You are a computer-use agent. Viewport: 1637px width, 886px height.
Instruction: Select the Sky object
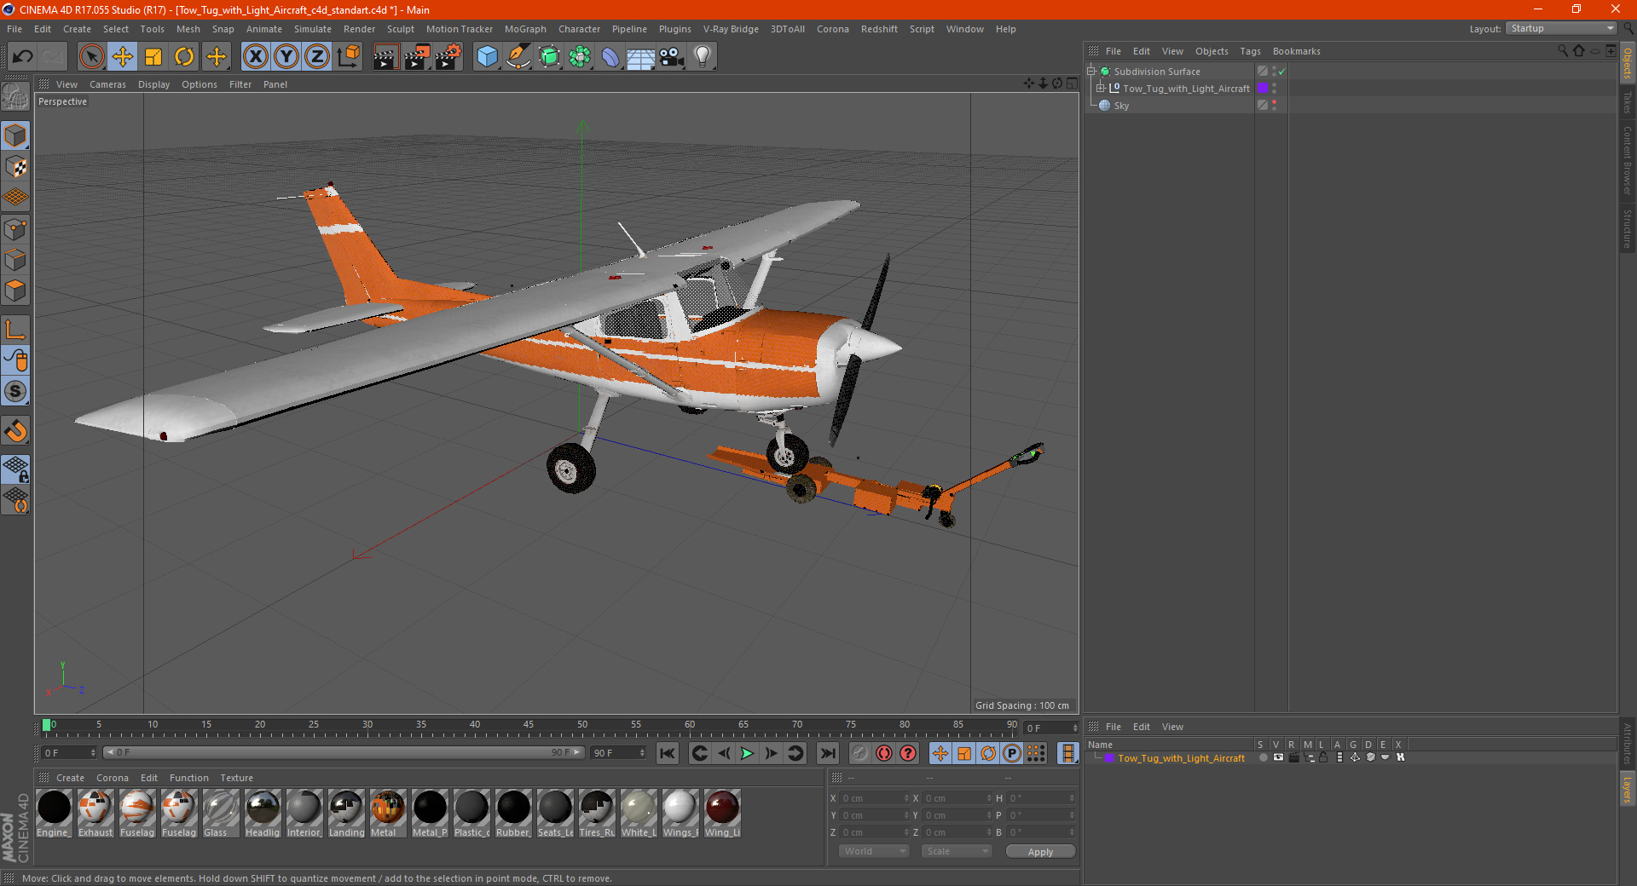(1121, 106)
